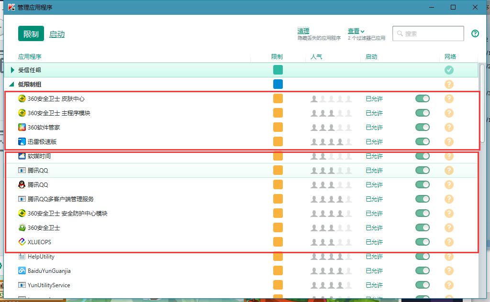This screenshot has width=490, height=302.
Task: Click the green shield icon above XLUEOPS
Action: pyautogui.click(x=22, y=228)
